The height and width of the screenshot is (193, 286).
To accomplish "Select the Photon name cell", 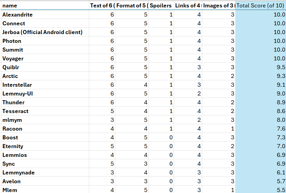I will [45, 41].
